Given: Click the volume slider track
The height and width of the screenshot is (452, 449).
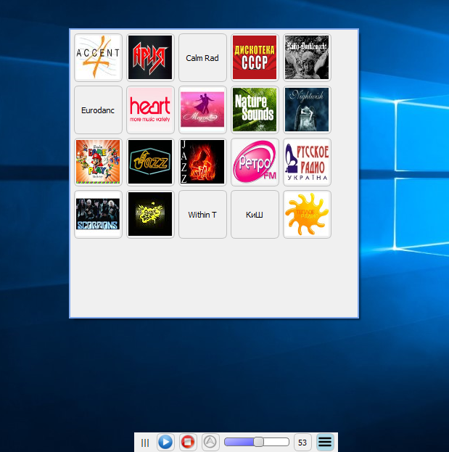Looking at the screenshot, I should coord(257,442).
